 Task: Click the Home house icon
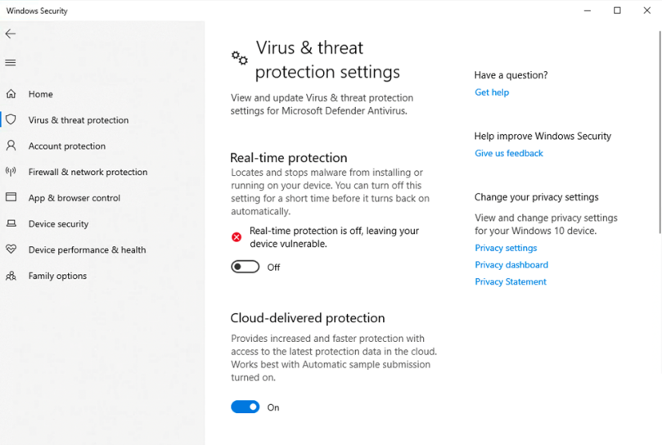click(11, 94)
